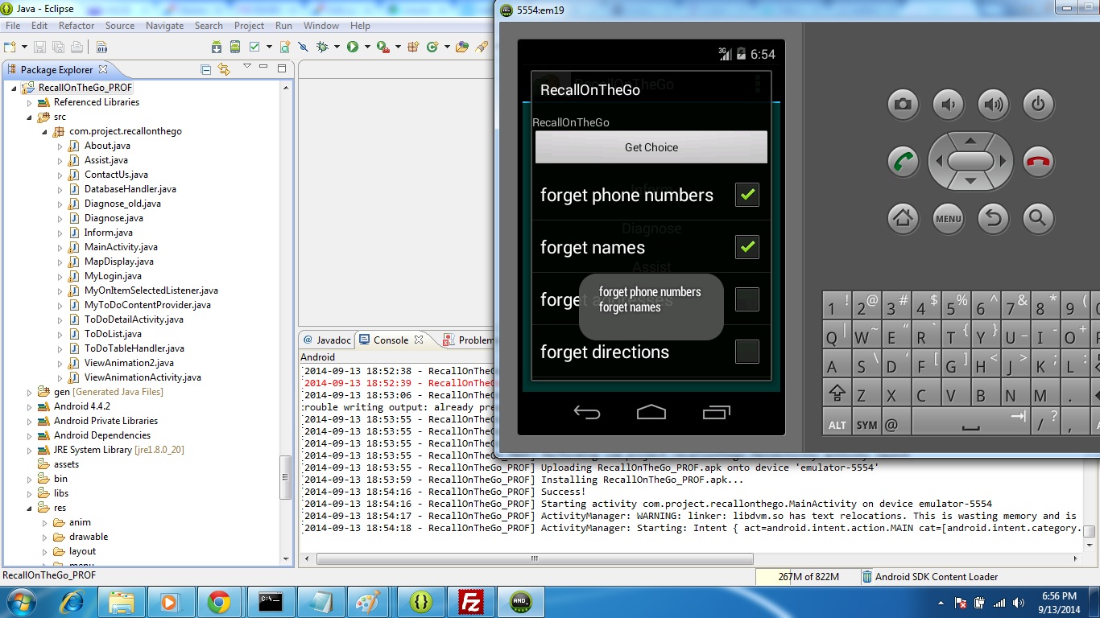Viewport: 1100px width, 618px height.
Task: Open dropdown arrow next to Debug button
Action: coord(337,47)
